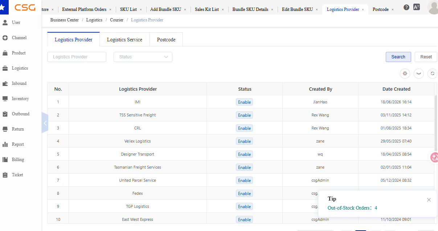Switch to Bundle SKU Details tab
438x231 pixels.
coord(250,9)
